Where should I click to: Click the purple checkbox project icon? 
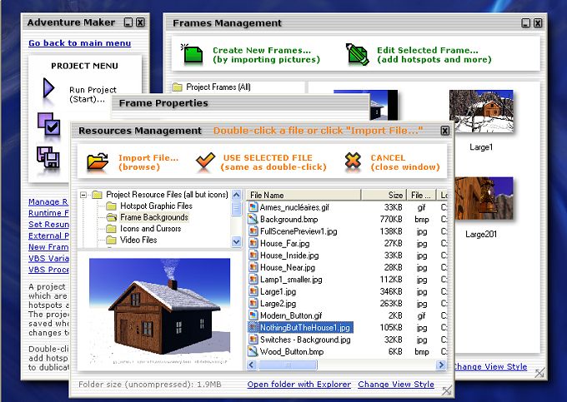(48, 123)
